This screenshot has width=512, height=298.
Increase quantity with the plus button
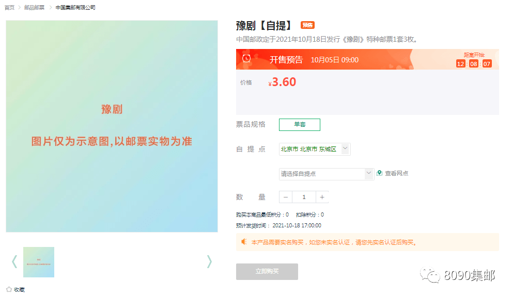pos(322,197)
